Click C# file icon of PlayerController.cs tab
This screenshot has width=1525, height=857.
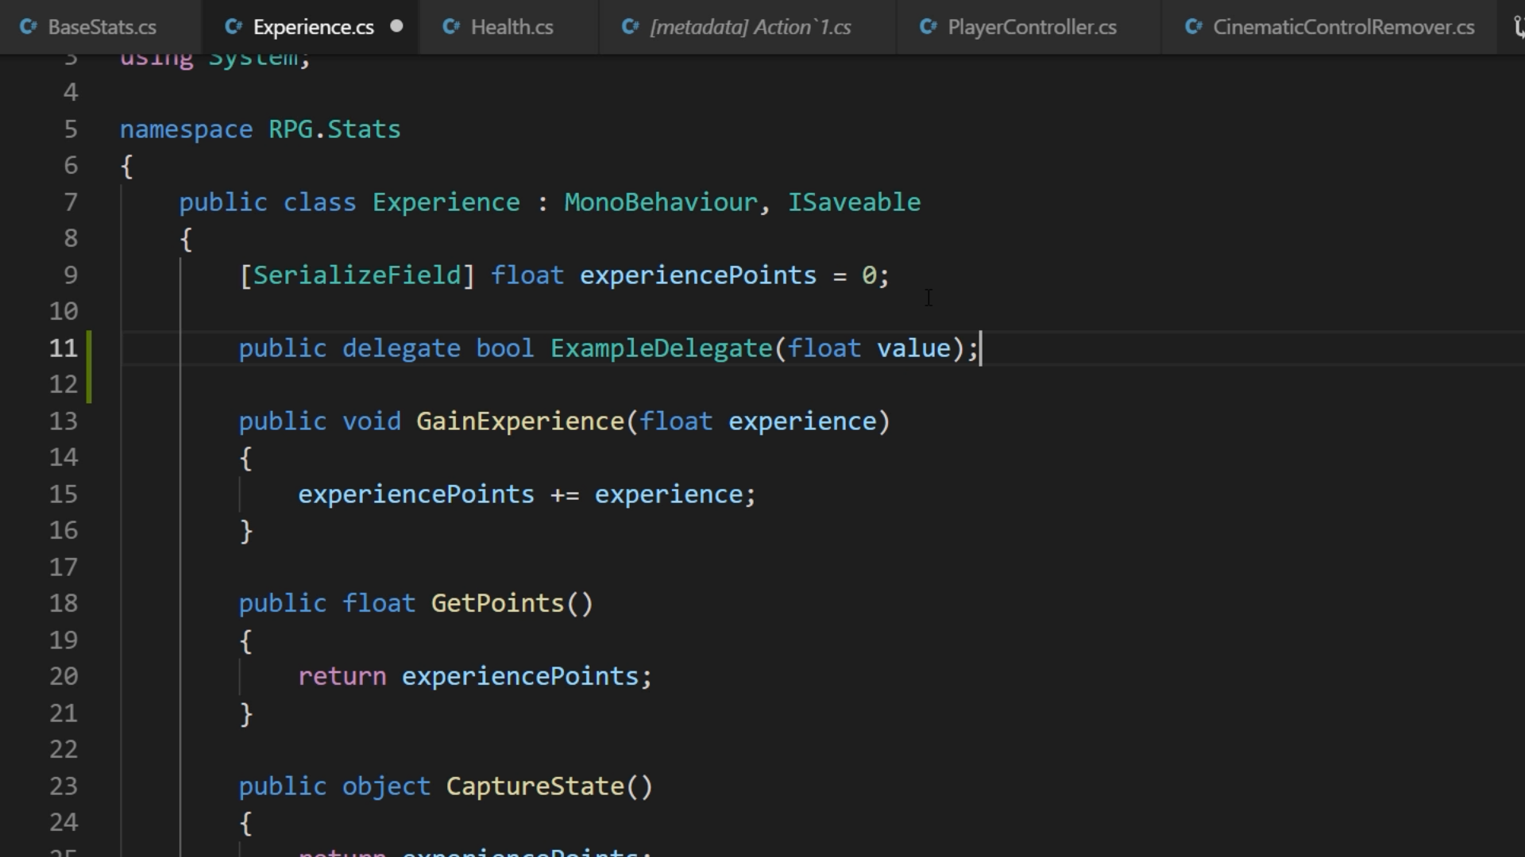pyautogui.click(x=929, y=27)
